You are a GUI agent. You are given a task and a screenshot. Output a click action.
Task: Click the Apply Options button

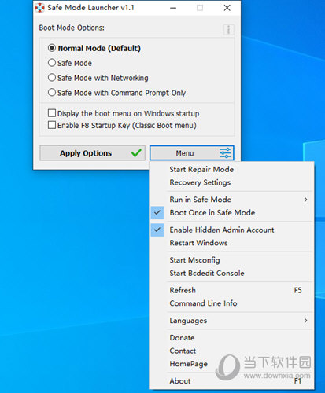point(92,153)
